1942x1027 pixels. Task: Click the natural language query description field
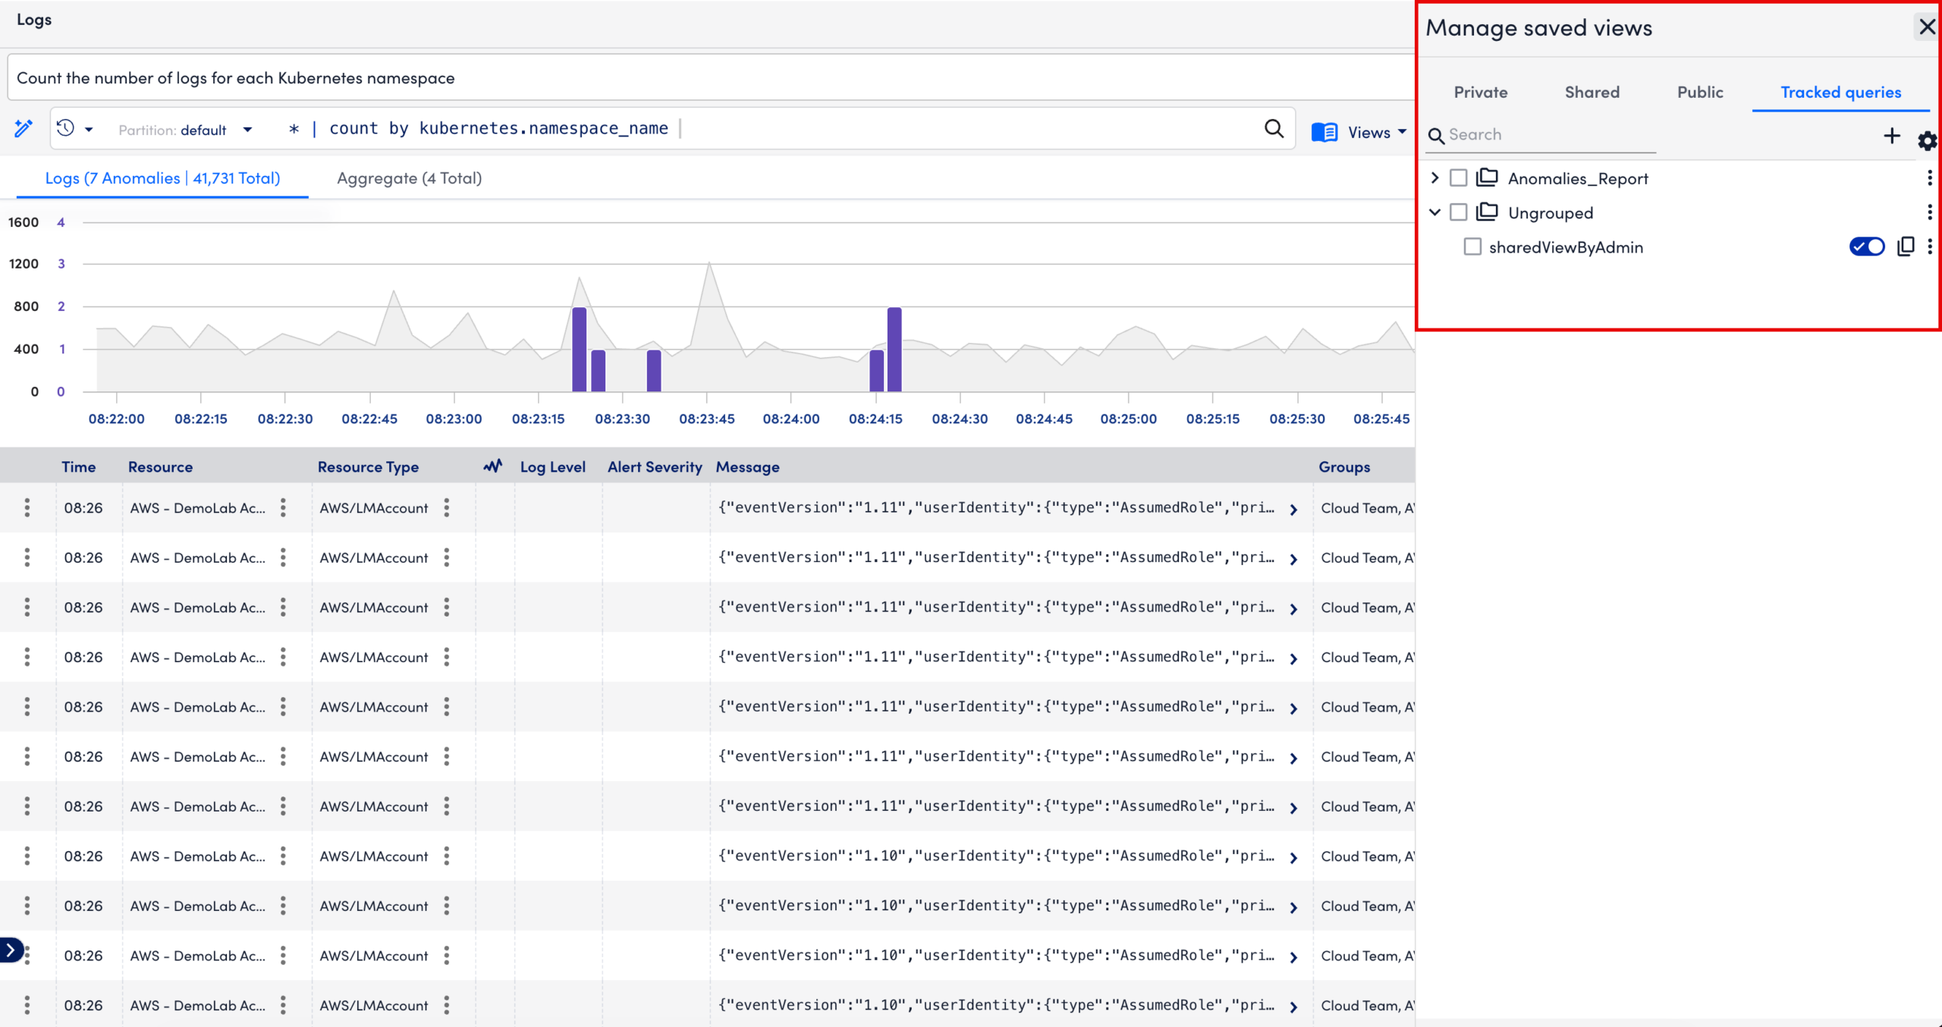coord(712,77)
